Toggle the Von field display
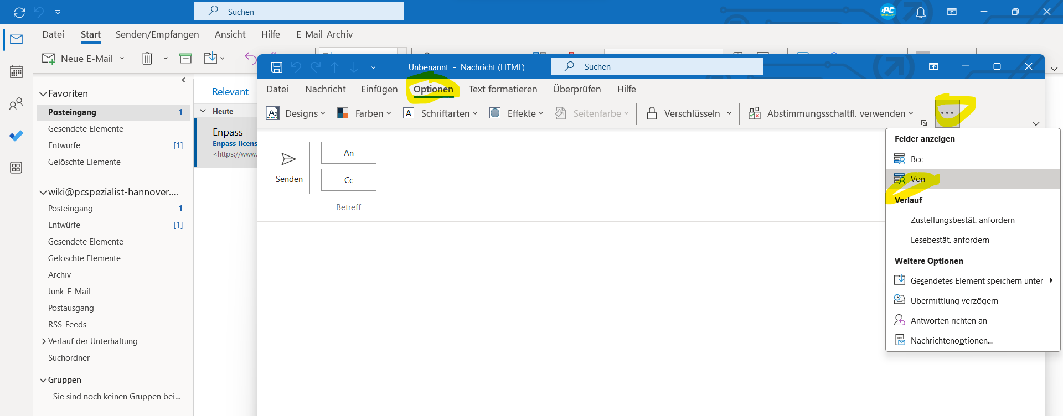 coord(917,179)
